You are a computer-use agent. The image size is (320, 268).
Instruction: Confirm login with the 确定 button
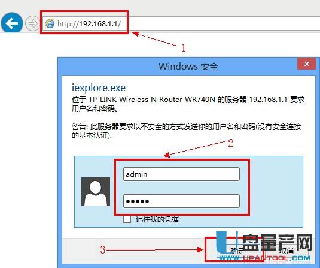(x=238, y=251)
